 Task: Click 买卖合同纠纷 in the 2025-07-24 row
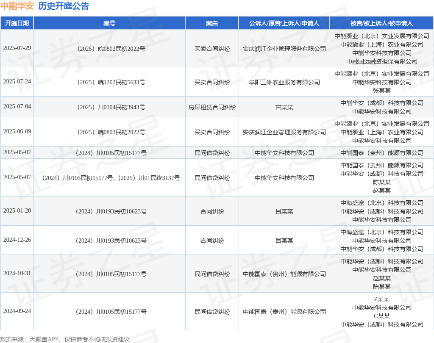click(x=212, y=82)
